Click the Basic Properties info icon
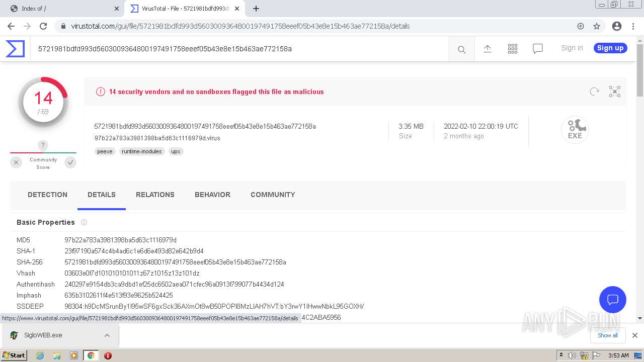The width and height of the screenshot is (644, 362). [x=84, y=222]
